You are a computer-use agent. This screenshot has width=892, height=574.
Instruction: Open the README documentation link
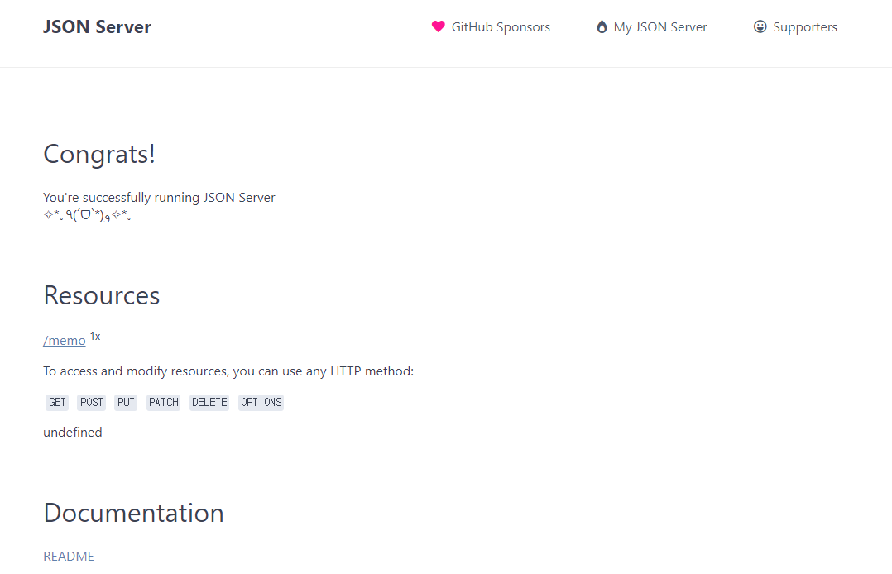pos(69,556)
